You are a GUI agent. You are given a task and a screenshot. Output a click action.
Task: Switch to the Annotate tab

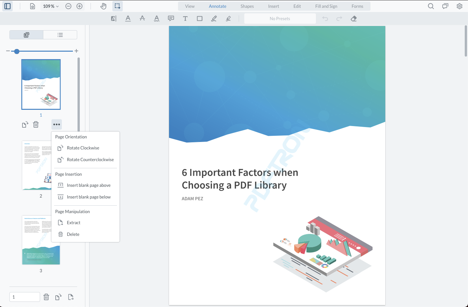point(218,6)
